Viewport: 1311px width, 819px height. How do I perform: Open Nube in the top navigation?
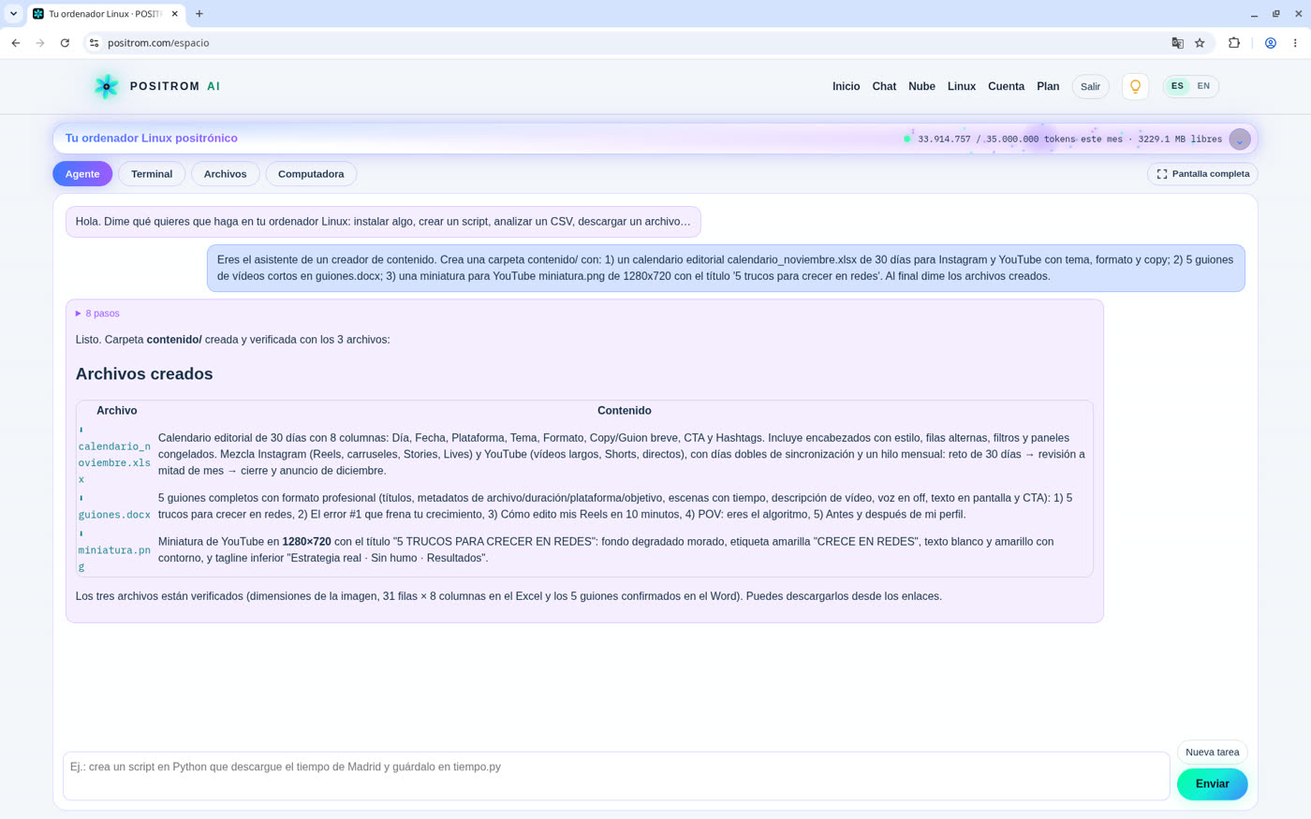[x=921, y=86]
